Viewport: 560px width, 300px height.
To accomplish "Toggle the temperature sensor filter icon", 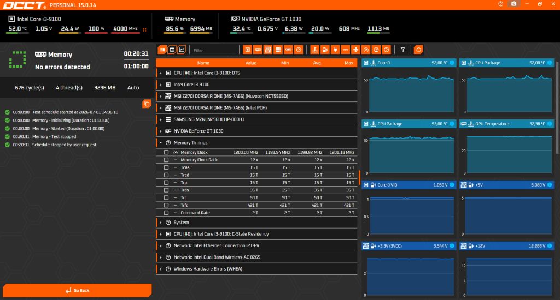I will tap(314, 50).
